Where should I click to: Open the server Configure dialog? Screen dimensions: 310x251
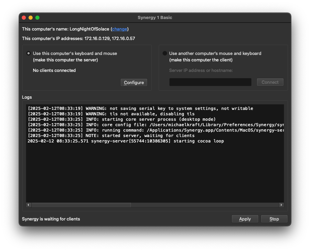click(x=134, y=82)
